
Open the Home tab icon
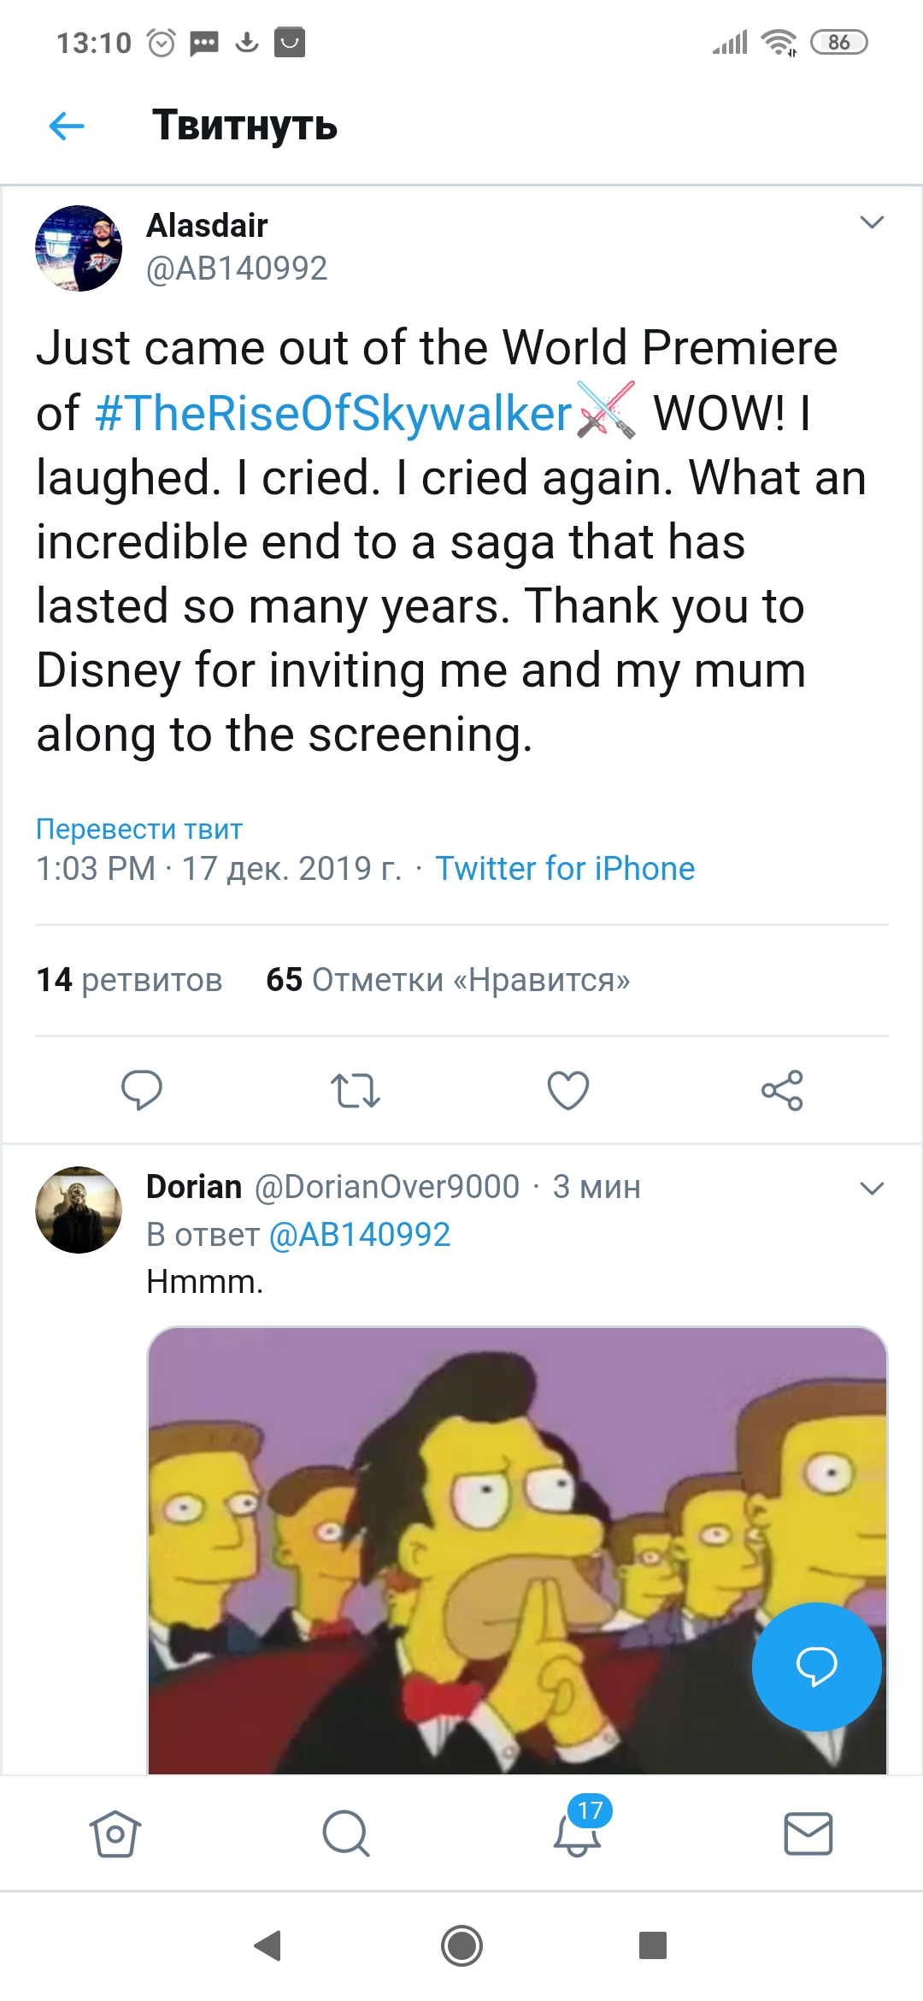click(115, 1834)
